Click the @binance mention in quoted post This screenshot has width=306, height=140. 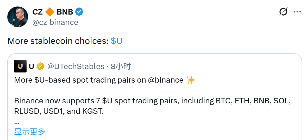pyautogui.click(x=166, y=80)
